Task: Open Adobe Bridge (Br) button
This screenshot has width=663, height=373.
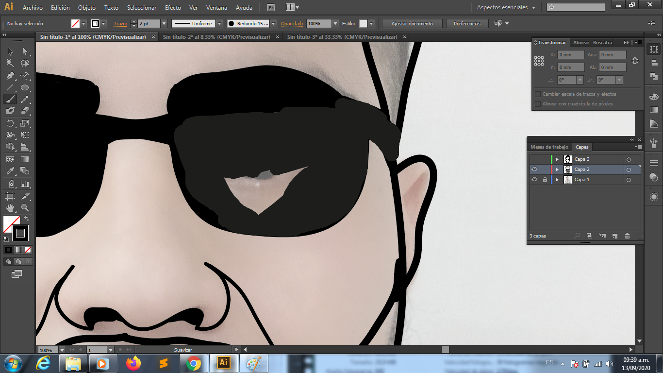Action: click(271, 7)
